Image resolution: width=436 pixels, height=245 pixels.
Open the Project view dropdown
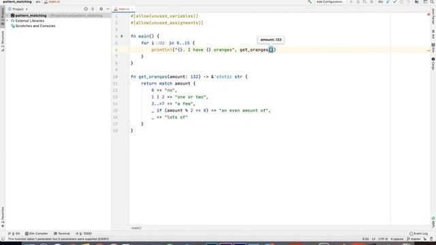18,9
